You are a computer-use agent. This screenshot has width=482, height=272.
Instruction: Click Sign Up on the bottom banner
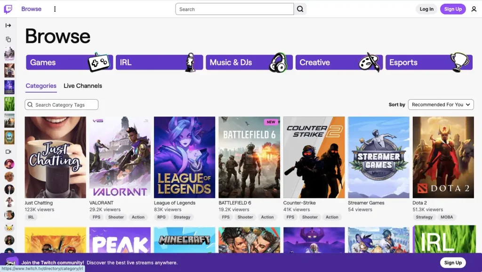tap(453, 263)
